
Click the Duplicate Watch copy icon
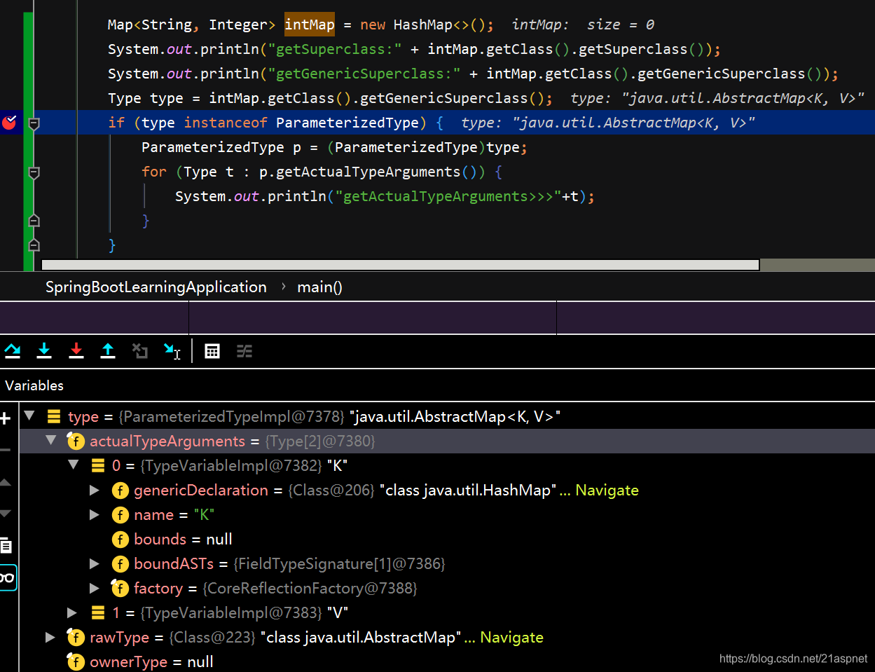coord(6,545)
